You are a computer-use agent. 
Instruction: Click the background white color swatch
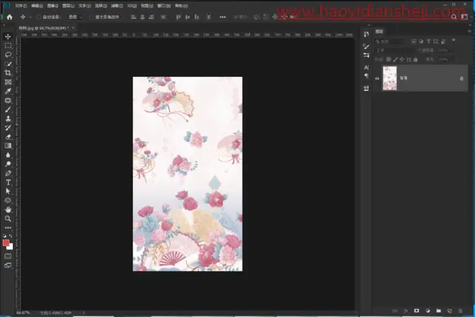coord(11,247)
